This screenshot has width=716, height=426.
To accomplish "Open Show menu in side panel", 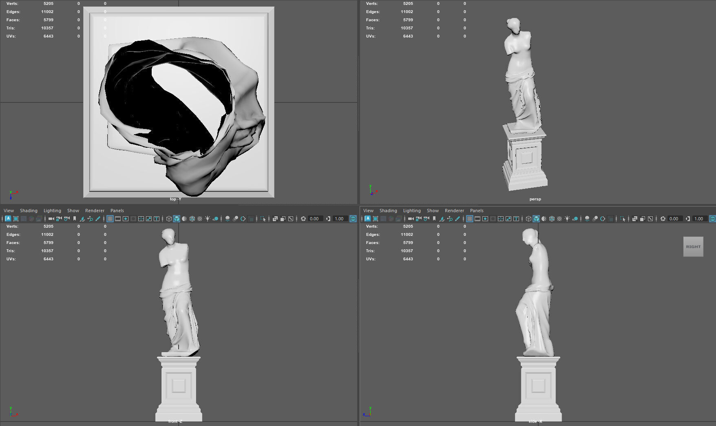I will pos(433,211).
